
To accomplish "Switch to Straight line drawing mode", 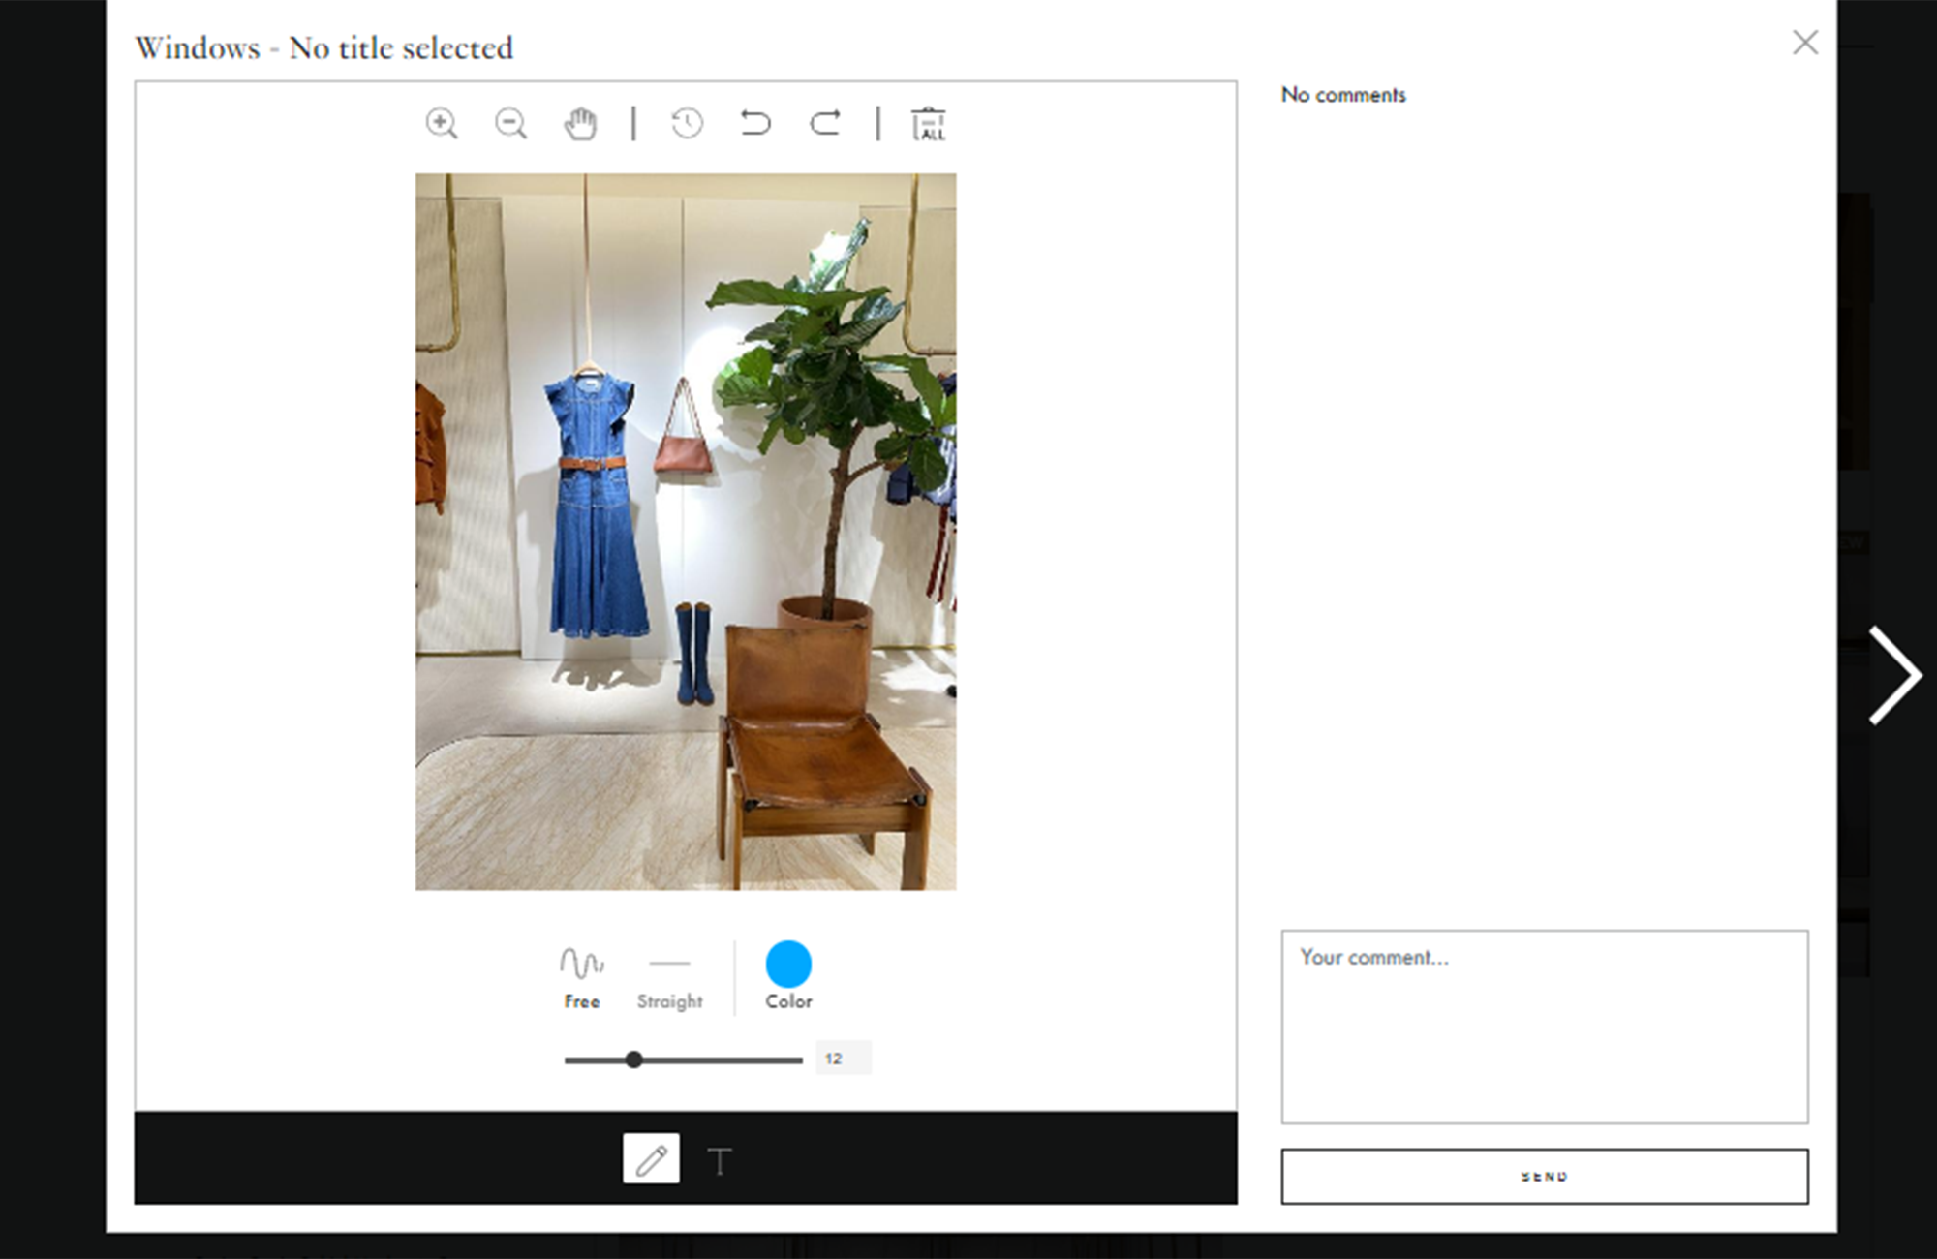I will click(669, 973).
